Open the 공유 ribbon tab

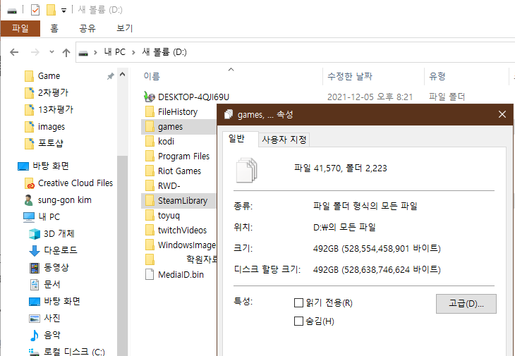coord(87,28)
